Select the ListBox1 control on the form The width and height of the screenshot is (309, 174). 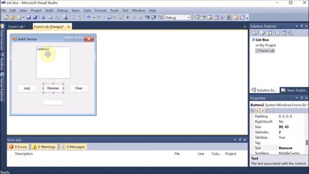tap(53, 63)
